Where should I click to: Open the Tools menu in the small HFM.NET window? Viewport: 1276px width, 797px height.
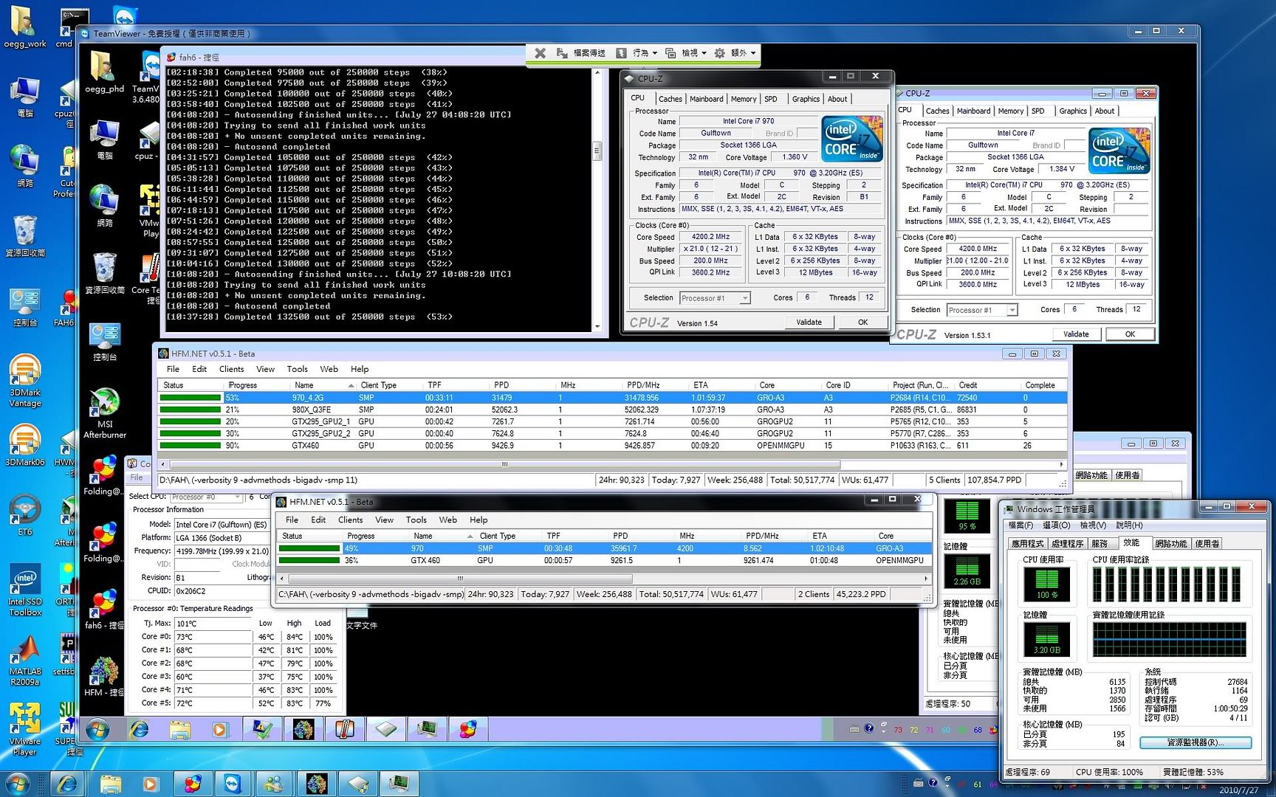[416, 520]
